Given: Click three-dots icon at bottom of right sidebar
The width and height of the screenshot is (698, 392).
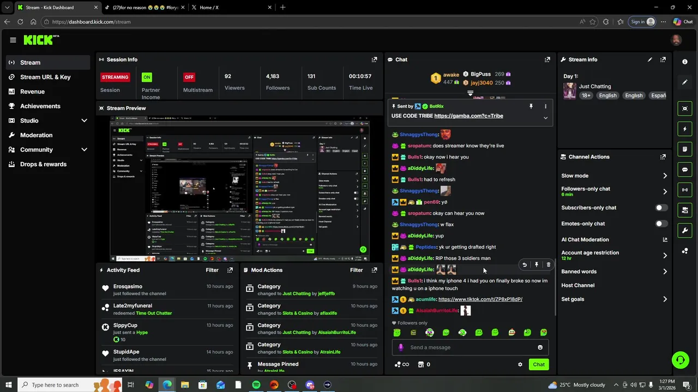Looking at the screenshot, I should click(x=685, y=250).
